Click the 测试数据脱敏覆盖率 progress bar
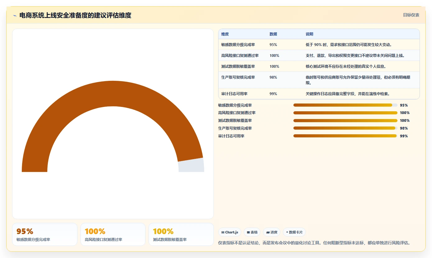 coord(345,121)
